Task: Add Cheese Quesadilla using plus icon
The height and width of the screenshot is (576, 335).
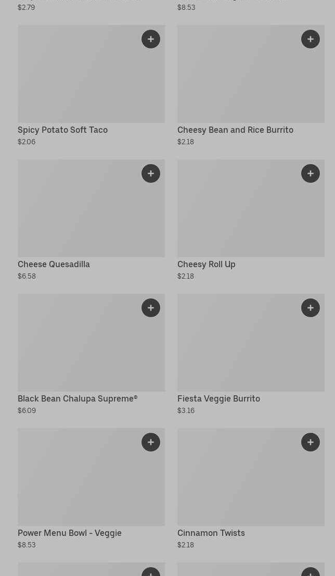Action: [151, 173]
